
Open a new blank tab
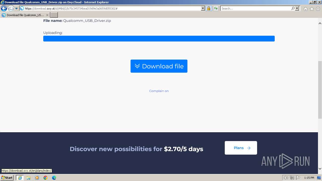[x=54, y=15]
